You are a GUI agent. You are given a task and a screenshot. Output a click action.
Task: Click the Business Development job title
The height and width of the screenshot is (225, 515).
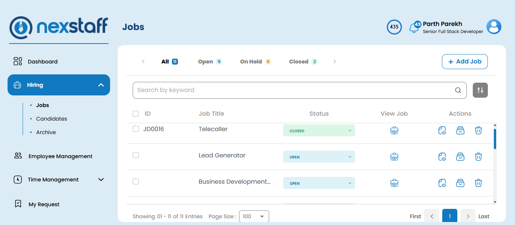pos(235,181)
